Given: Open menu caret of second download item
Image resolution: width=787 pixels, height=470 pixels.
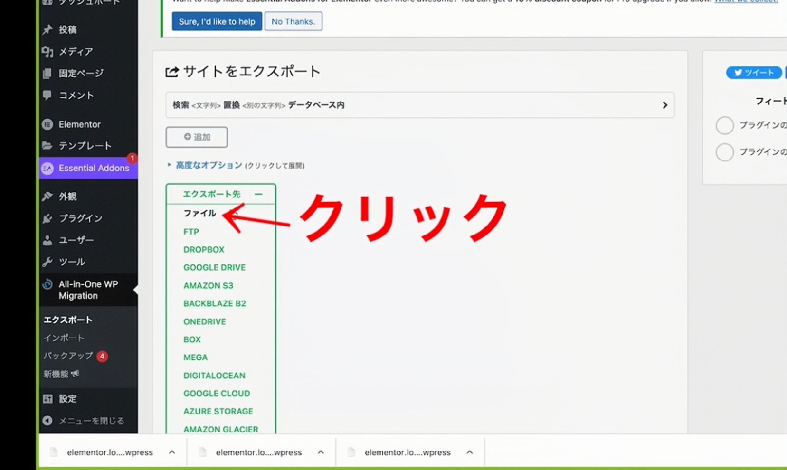Looking at the screenshot, I should (x=321, y=452).
